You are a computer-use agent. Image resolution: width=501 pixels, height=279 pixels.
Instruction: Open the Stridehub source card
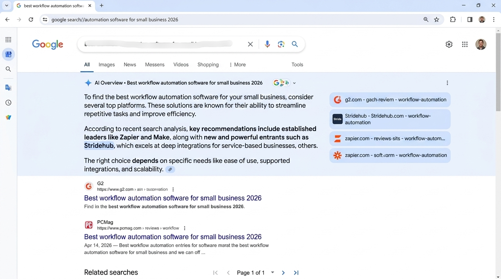(390, 119)
